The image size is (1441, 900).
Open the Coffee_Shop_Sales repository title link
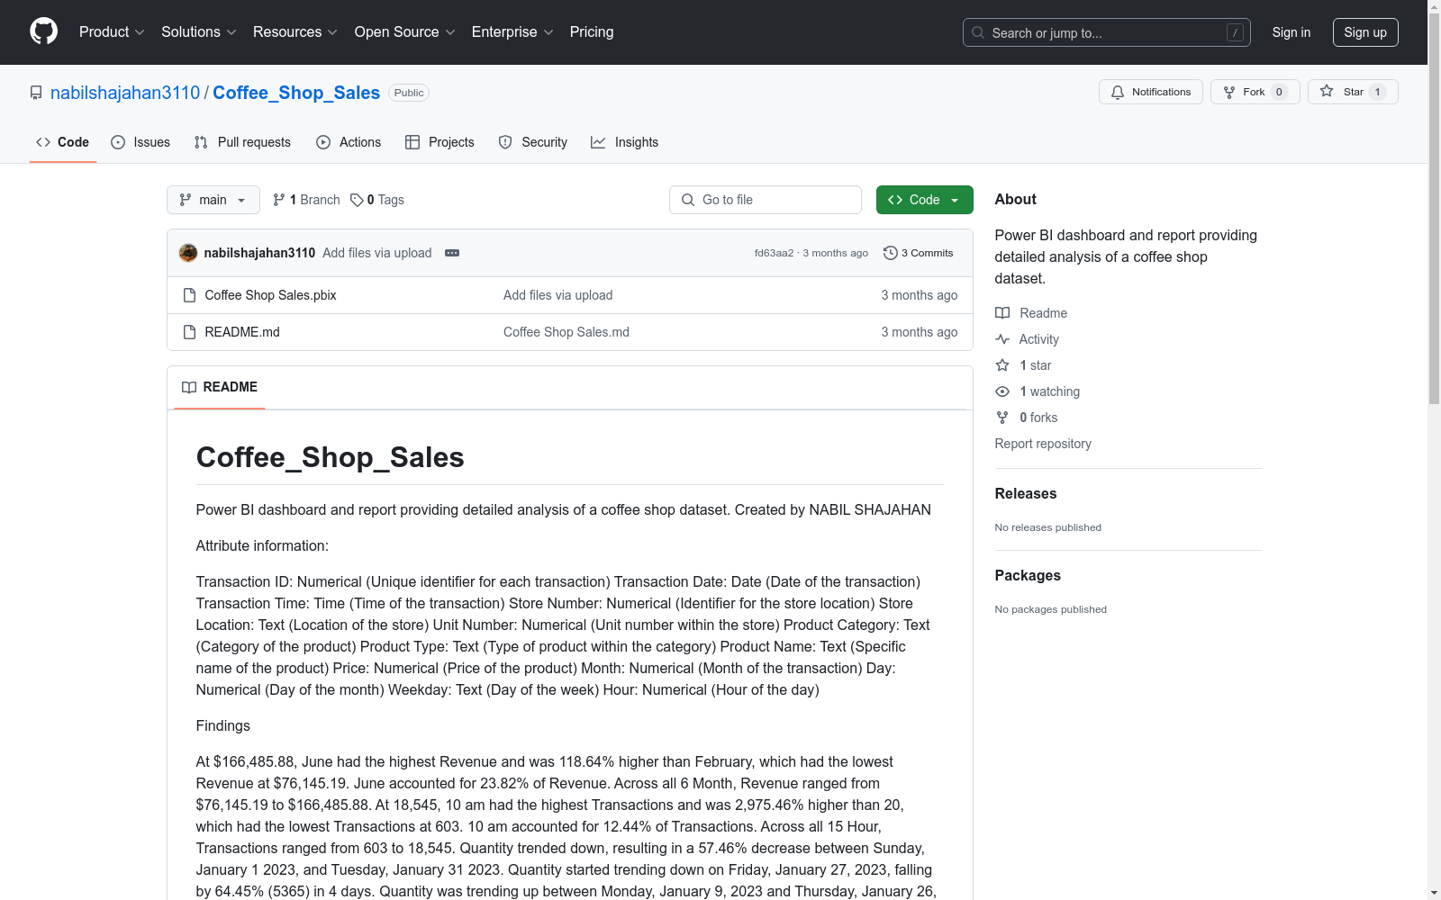coord(296,93)
